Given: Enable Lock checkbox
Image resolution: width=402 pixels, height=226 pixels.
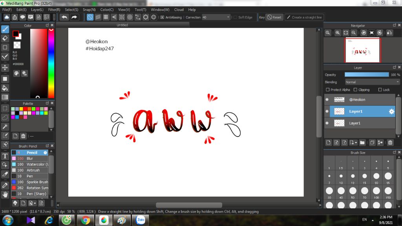Looking at the screenshot, I should (x=380, y=90).
